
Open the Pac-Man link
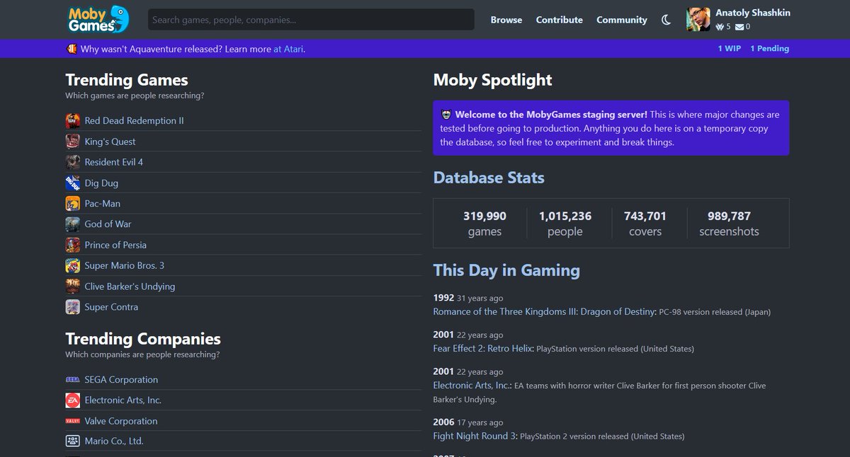click(103, 204)
